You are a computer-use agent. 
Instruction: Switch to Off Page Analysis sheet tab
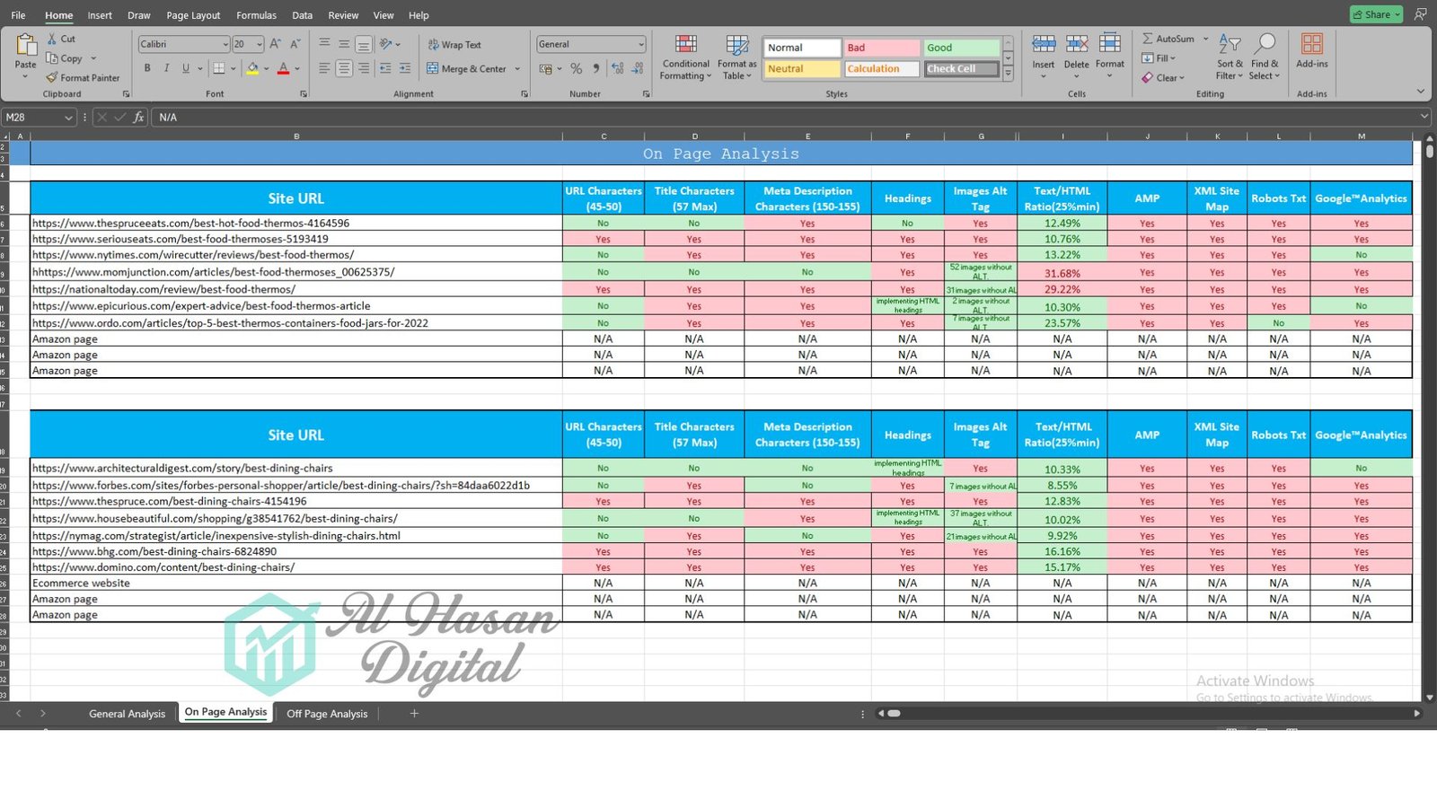coord(327,714)
